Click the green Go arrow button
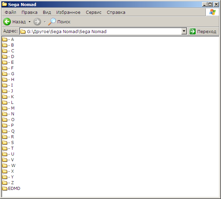The width and height of the screenshot is (221, 199). [x=193, y=31]
